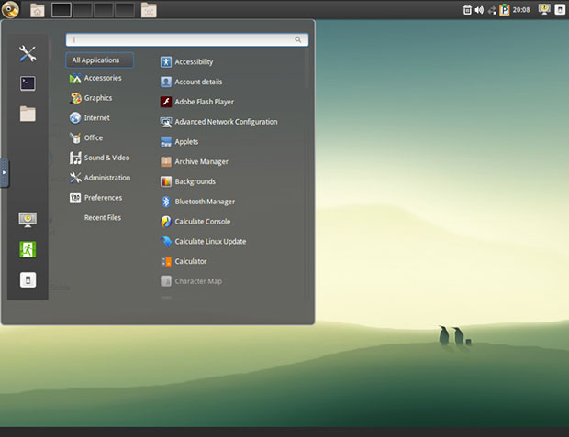Click the menu search input field
The height and width of the screenshot is (437, 569).
pos(187,40)
